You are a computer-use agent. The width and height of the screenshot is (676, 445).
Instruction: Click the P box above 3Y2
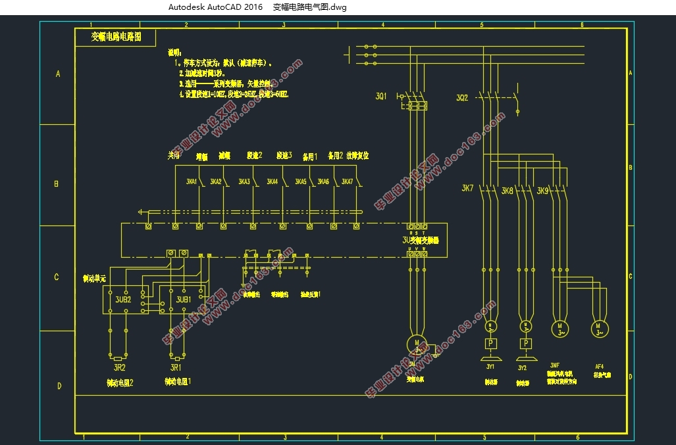(x=525, y=343)
